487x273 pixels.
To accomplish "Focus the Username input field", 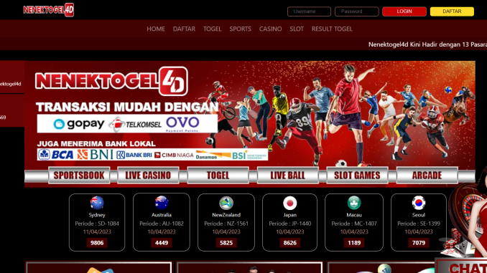I will coord(309,11).
